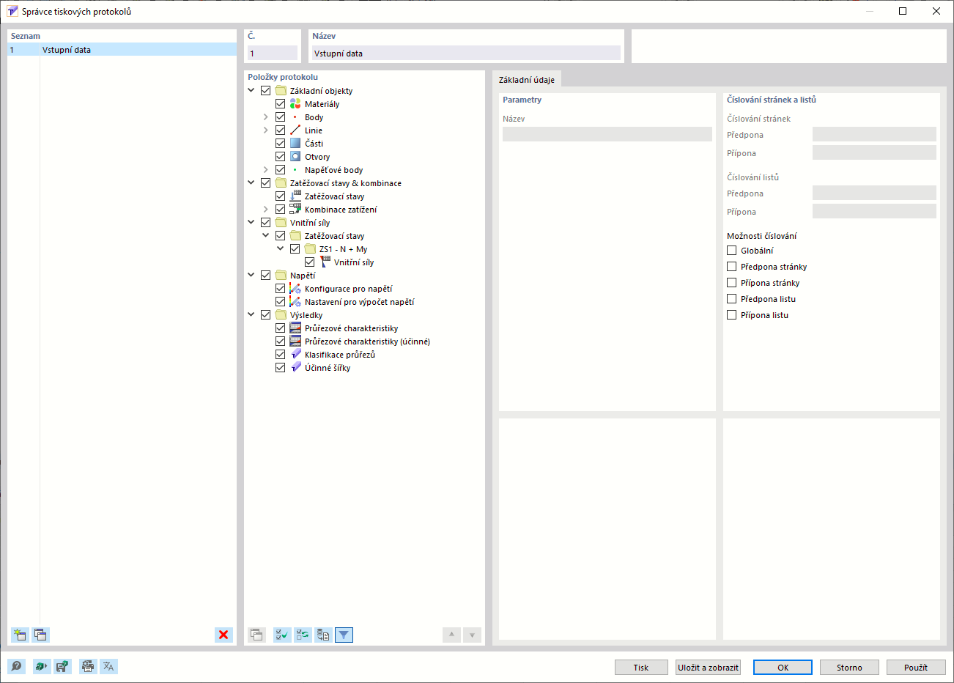954x683 pixels.
Task: Uncheck the Otvory checkbox
Action: point(280,157)
